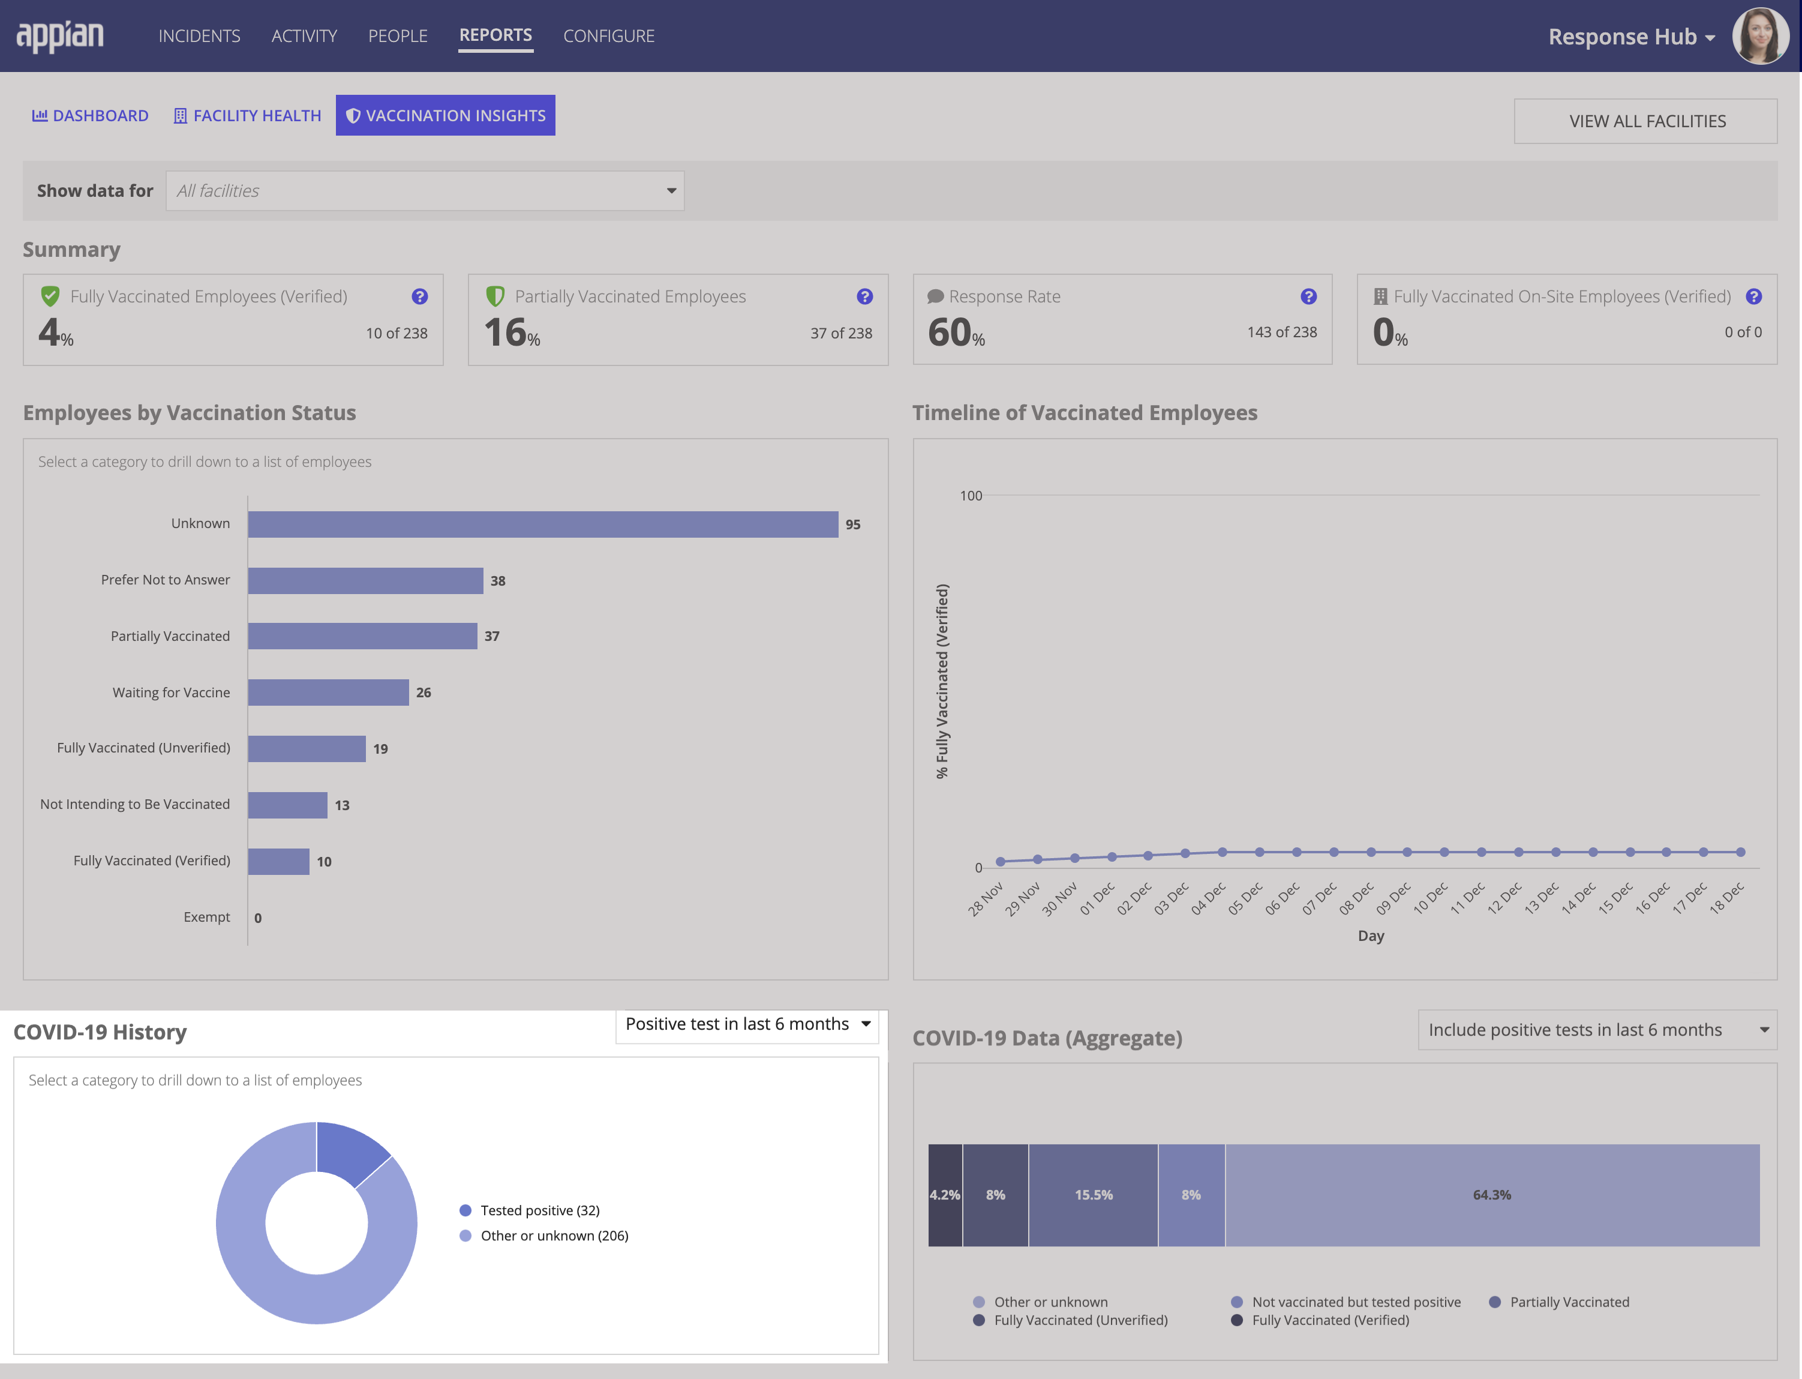Click the timeline point for 04 Dec
The width and height of the screenshot is (1802, 1379).
1223,852
